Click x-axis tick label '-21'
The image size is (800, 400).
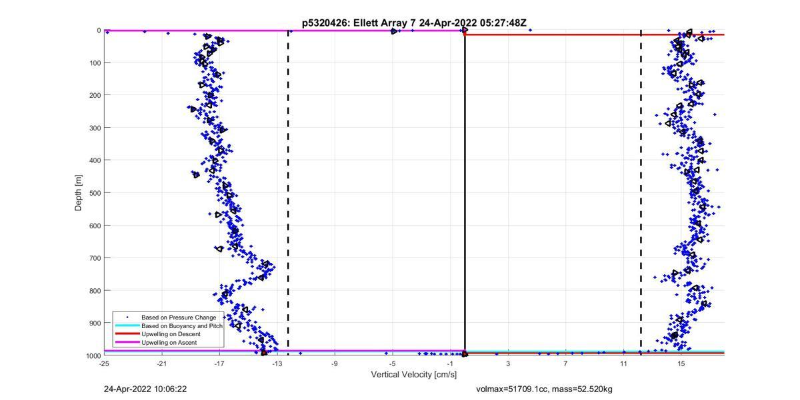pos(162,363)
